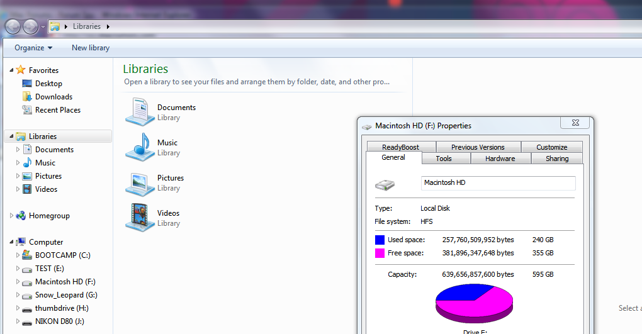The image size is (642, 334).
Task: Open the Music library large icon
Action: [140, 147]
